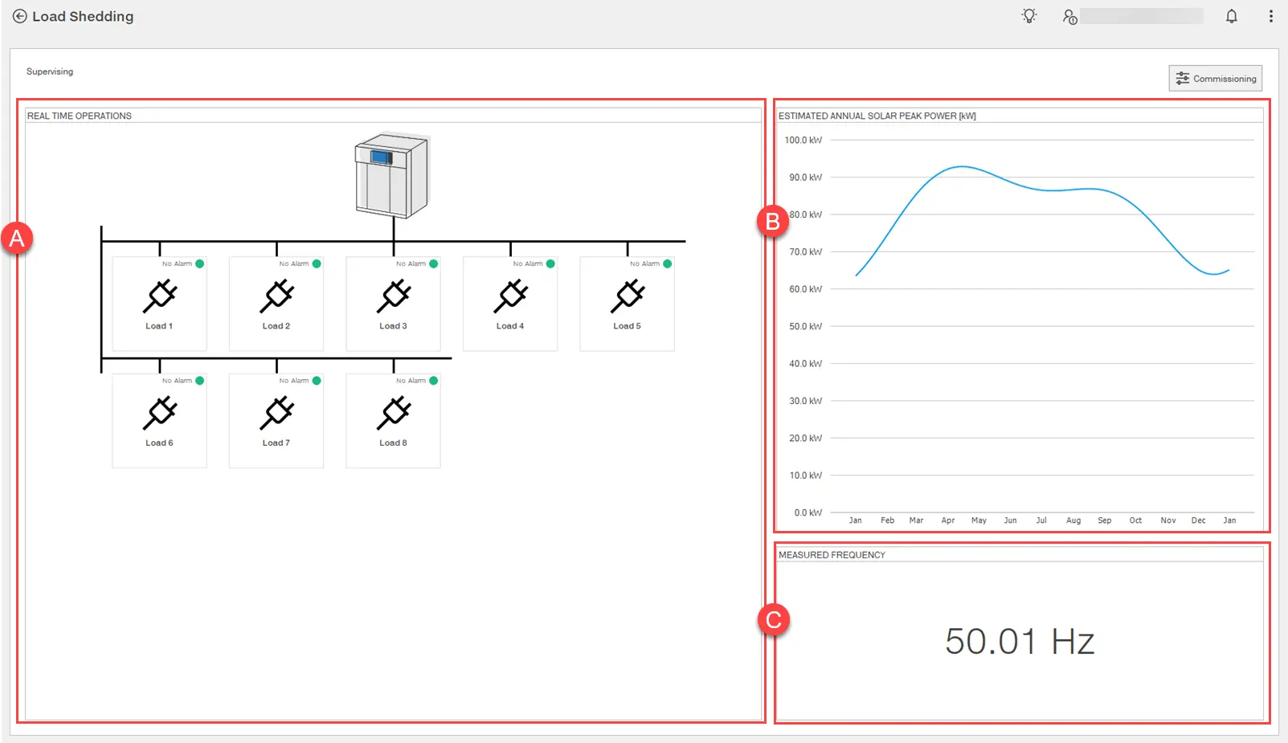The image size is (1288, 743).
Task: Select the switchboard cabinet image
Action: pos(392,176)
